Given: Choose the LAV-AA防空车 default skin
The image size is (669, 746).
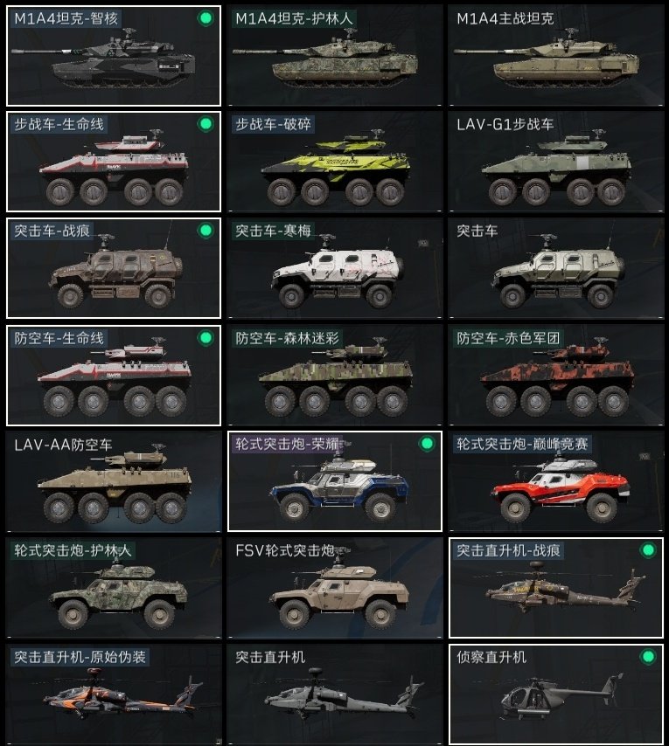Looking at the screenshot, I should (114, 481).
